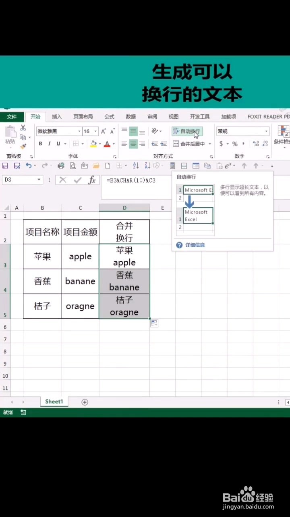Viewport: 290px width, 517px height.
Task: Switch to the 视图 tab
Action: 174,117
